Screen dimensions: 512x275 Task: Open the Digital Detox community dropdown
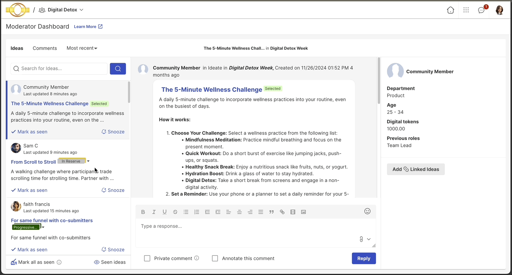pos(62,10)
